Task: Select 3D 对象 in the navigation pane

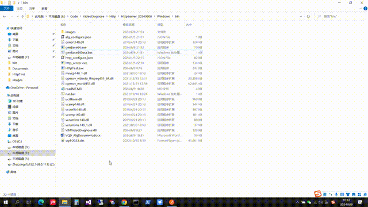Action: (18, 101)
